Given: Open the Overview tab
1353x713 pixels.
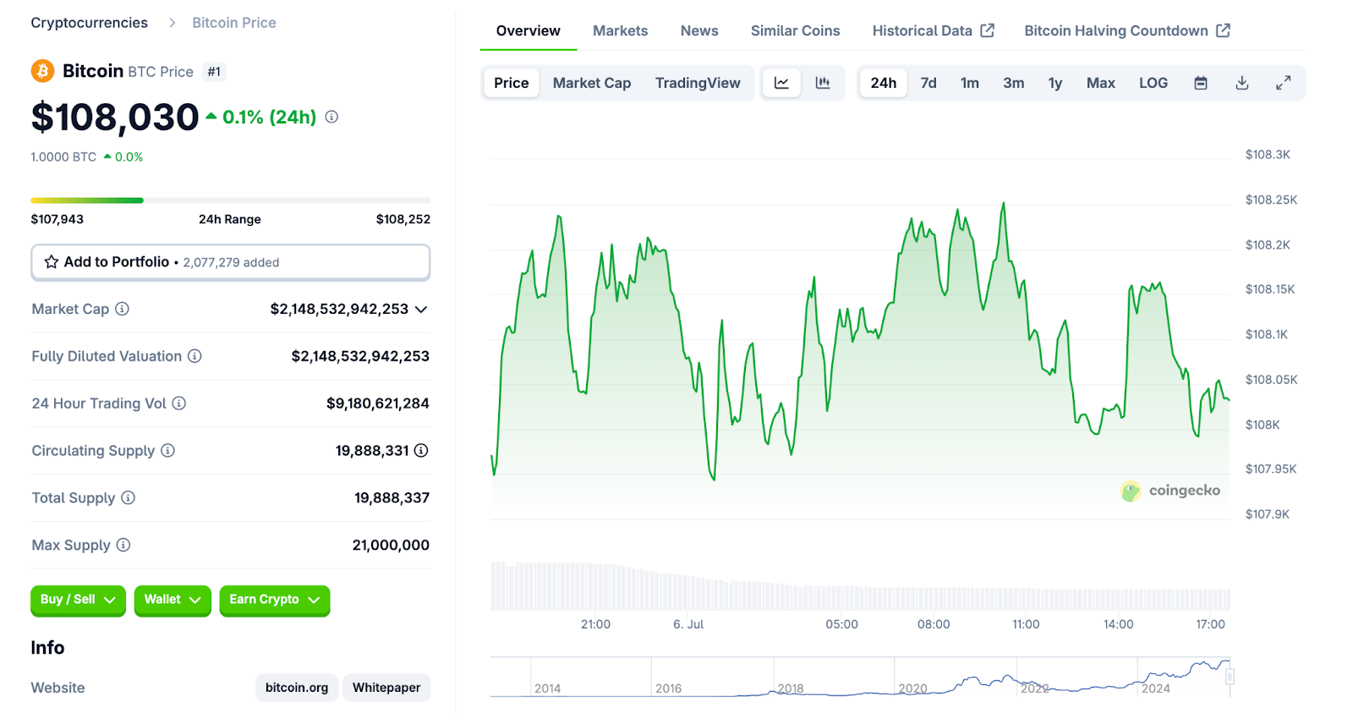Looking at the screenshot, I should (529, 30).
